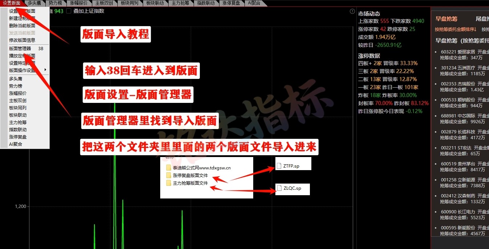
Task: Click the file icon of ZLQC.sp
Action: 279,188
